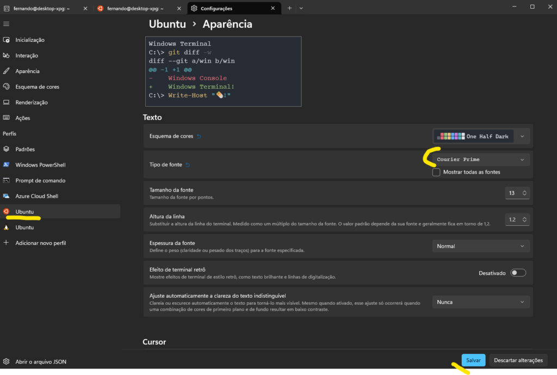Viewport: 557px width, 375px height.
Task: Reset Tipo de fonte with the undo icon
Action: tap(188, 164)
